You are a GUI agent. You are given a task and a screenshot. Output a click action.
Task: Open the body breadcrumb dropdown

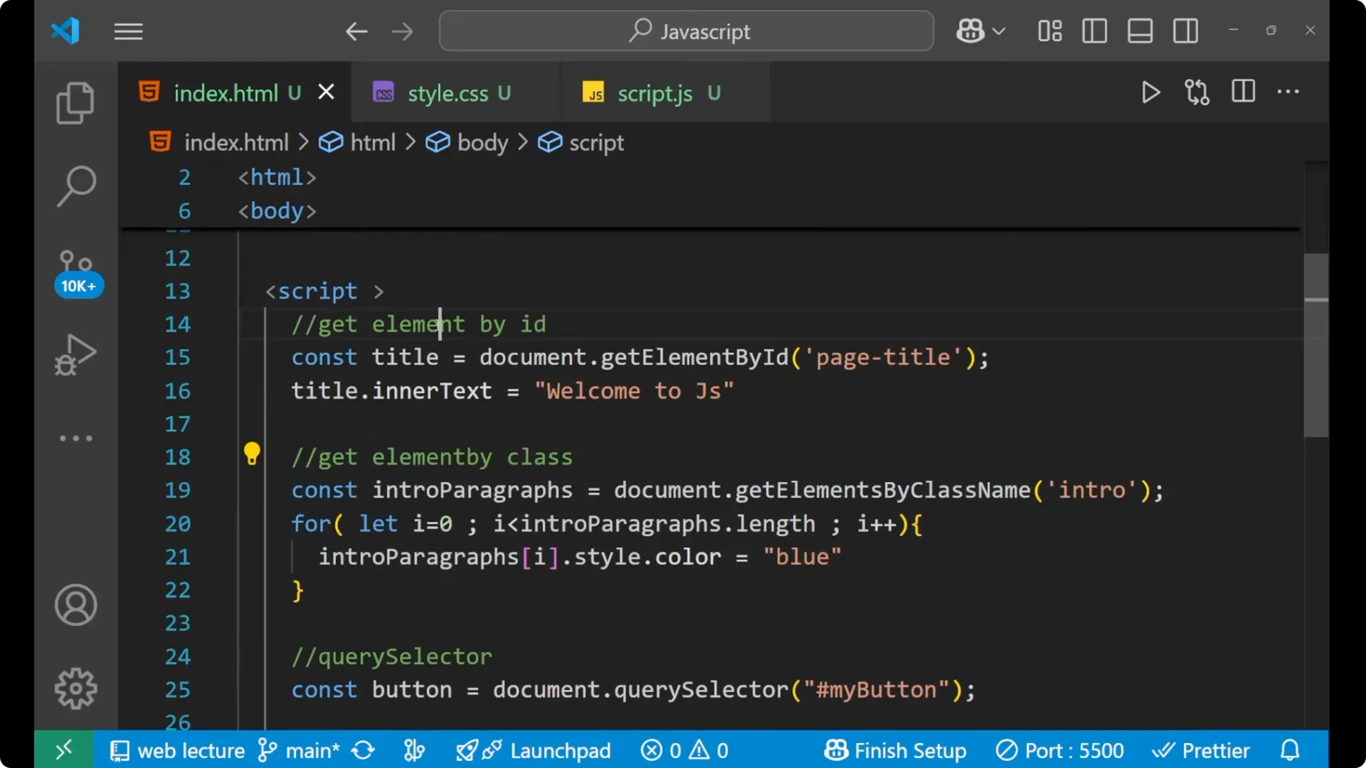[x=482, y=142]
